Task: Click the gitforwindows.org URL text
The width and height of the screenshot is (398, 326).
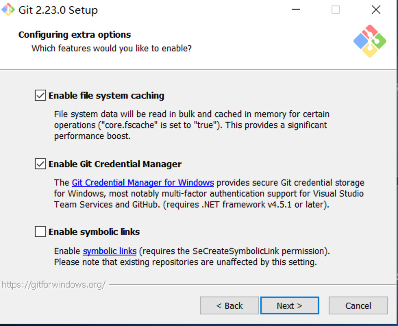Action: pyautogui.click(x=53, y=285)
